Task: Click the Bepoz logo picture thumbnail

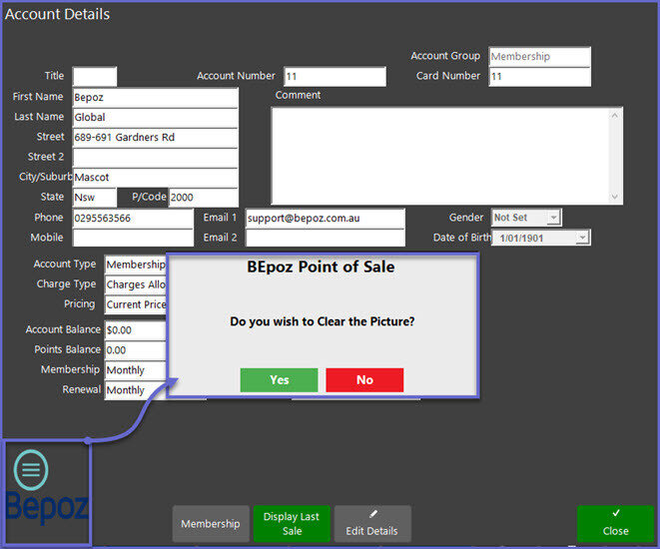Action: point(47,493)
